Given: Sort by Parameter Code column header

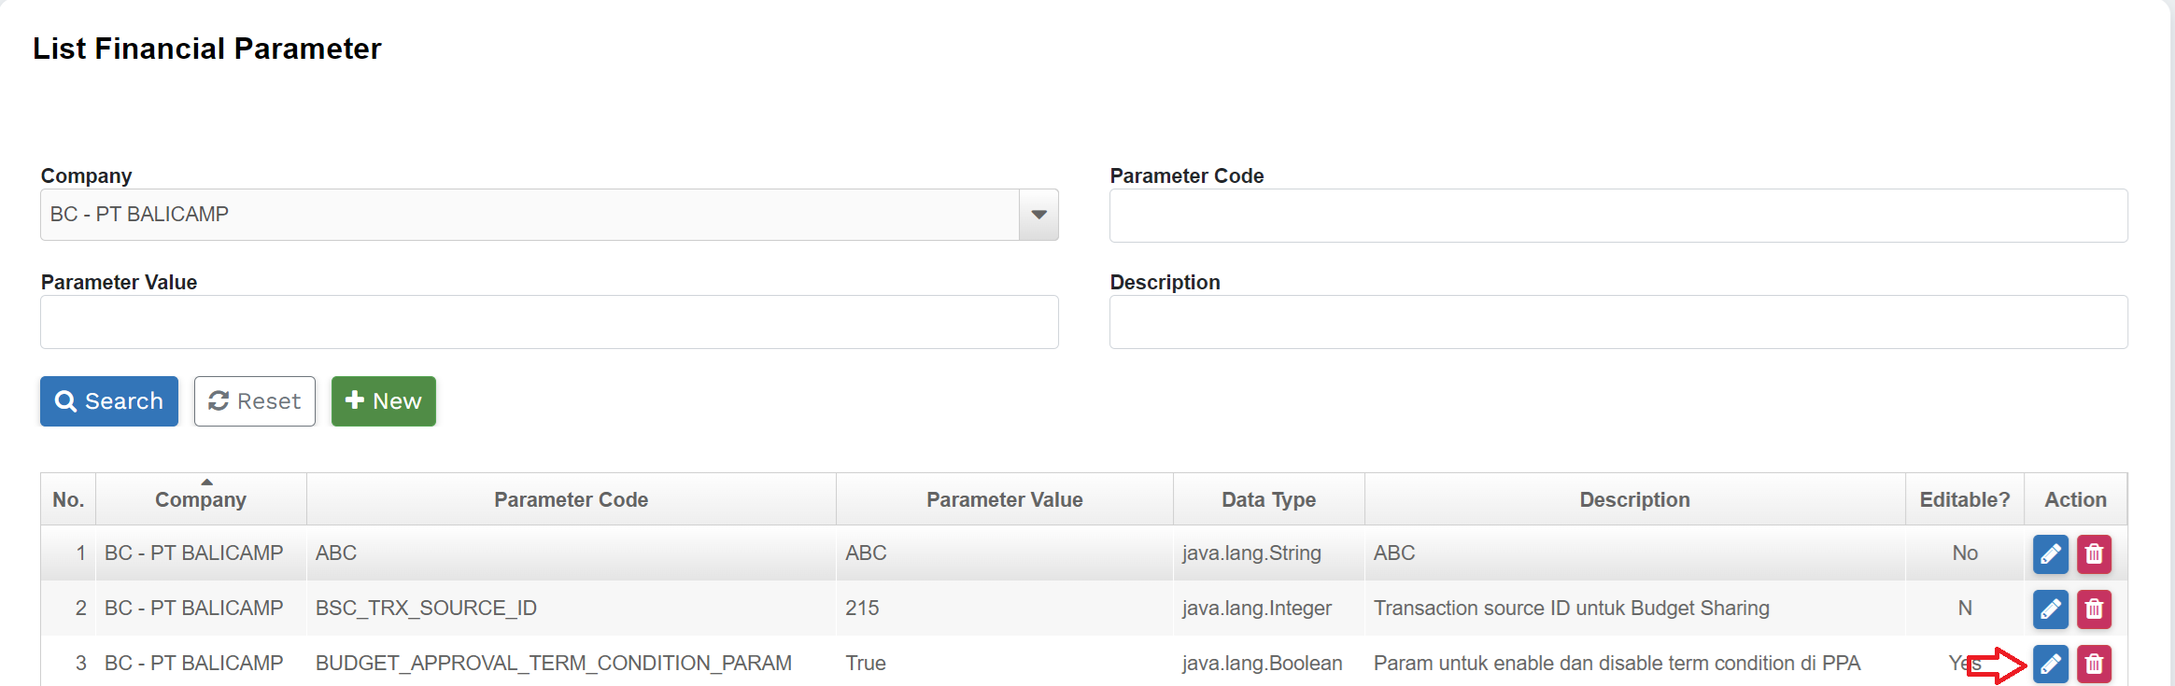Looking at the screenshot, I should click(x=571, y=499).
